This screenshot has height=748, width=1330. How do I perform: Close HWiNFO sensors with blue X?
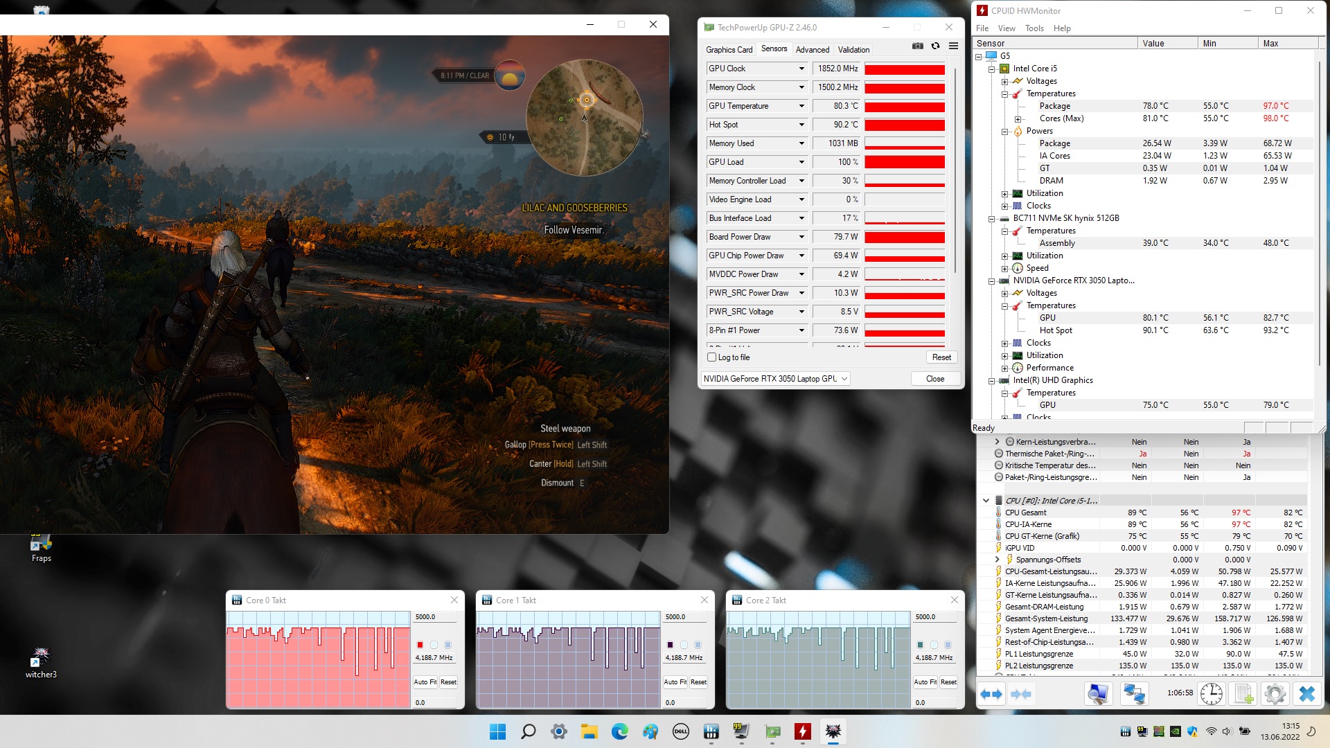click(1306, 693)
